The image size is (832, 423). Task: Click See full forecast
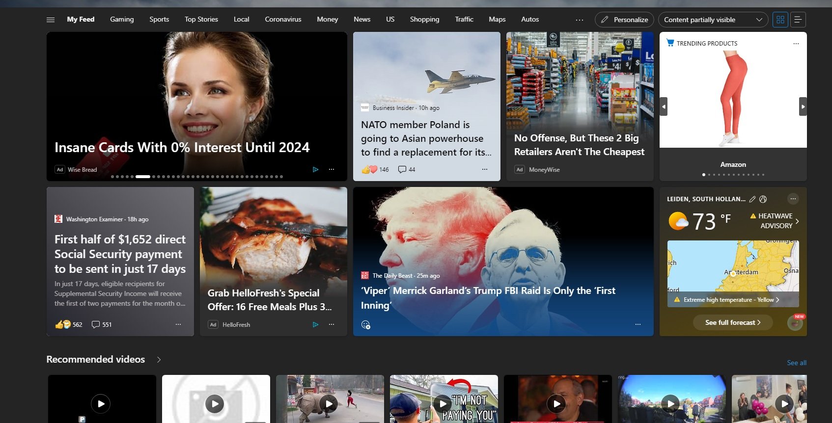coord(732,322)
